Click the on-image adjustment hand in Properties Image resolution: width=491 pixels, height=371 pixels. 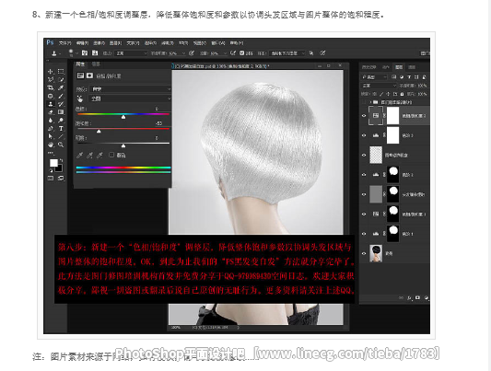point(80,99)
